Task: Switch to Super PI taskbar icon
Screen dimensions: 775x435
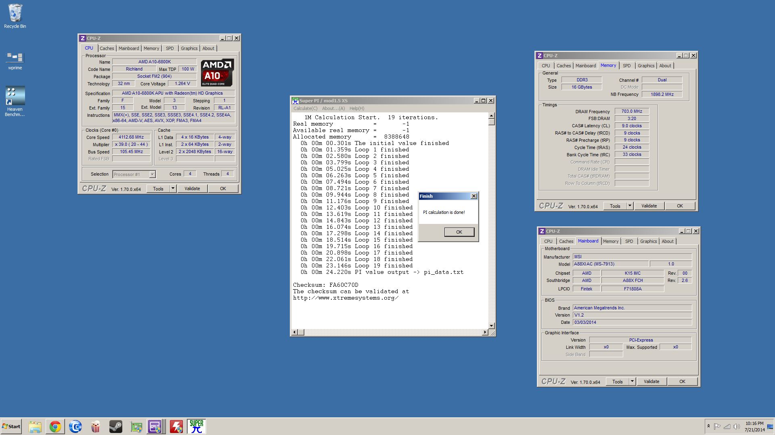Action: point(197,427)
